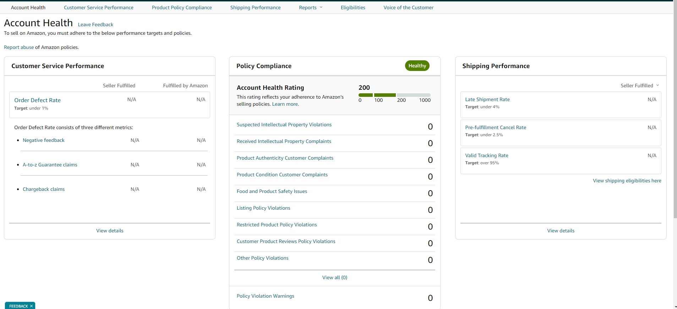Click the Account Health Rating progress bar
Image resolution: width=677 pixels, height=309 pixels.
pyautogui.click(x=394, y=95)
